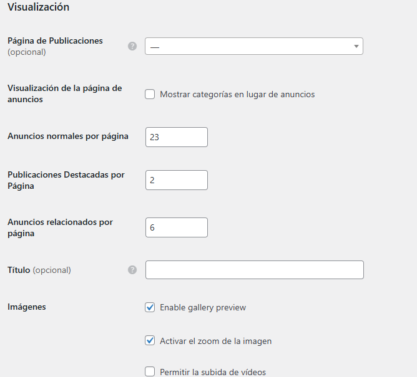Image resolution: width=417 pixels, height=377 pixels.
Task: Click the 'Permitir la subida de vídeos' label text
Action: click(x=213, y=372)
